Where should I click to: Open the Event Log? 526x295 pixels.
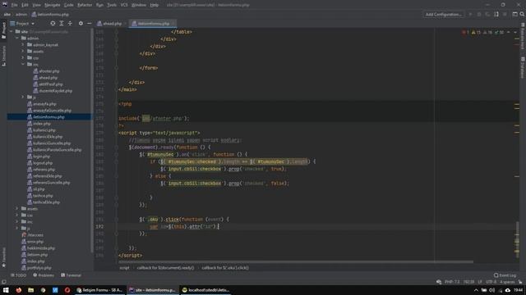(505, 275)
